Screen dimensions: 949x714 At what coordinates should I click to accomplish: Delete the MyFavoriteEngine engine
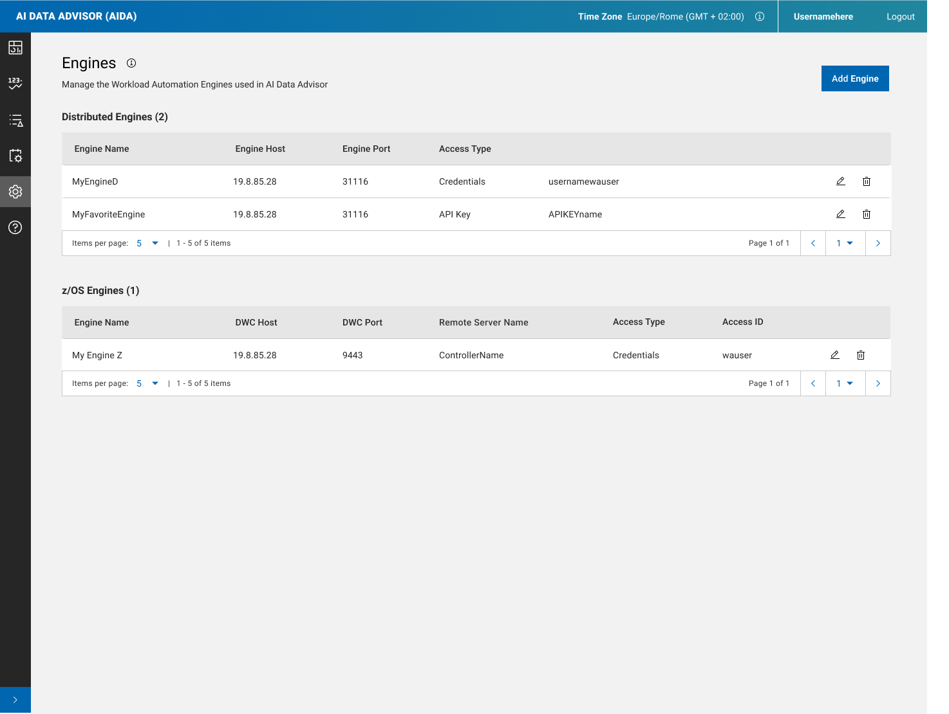866,214
